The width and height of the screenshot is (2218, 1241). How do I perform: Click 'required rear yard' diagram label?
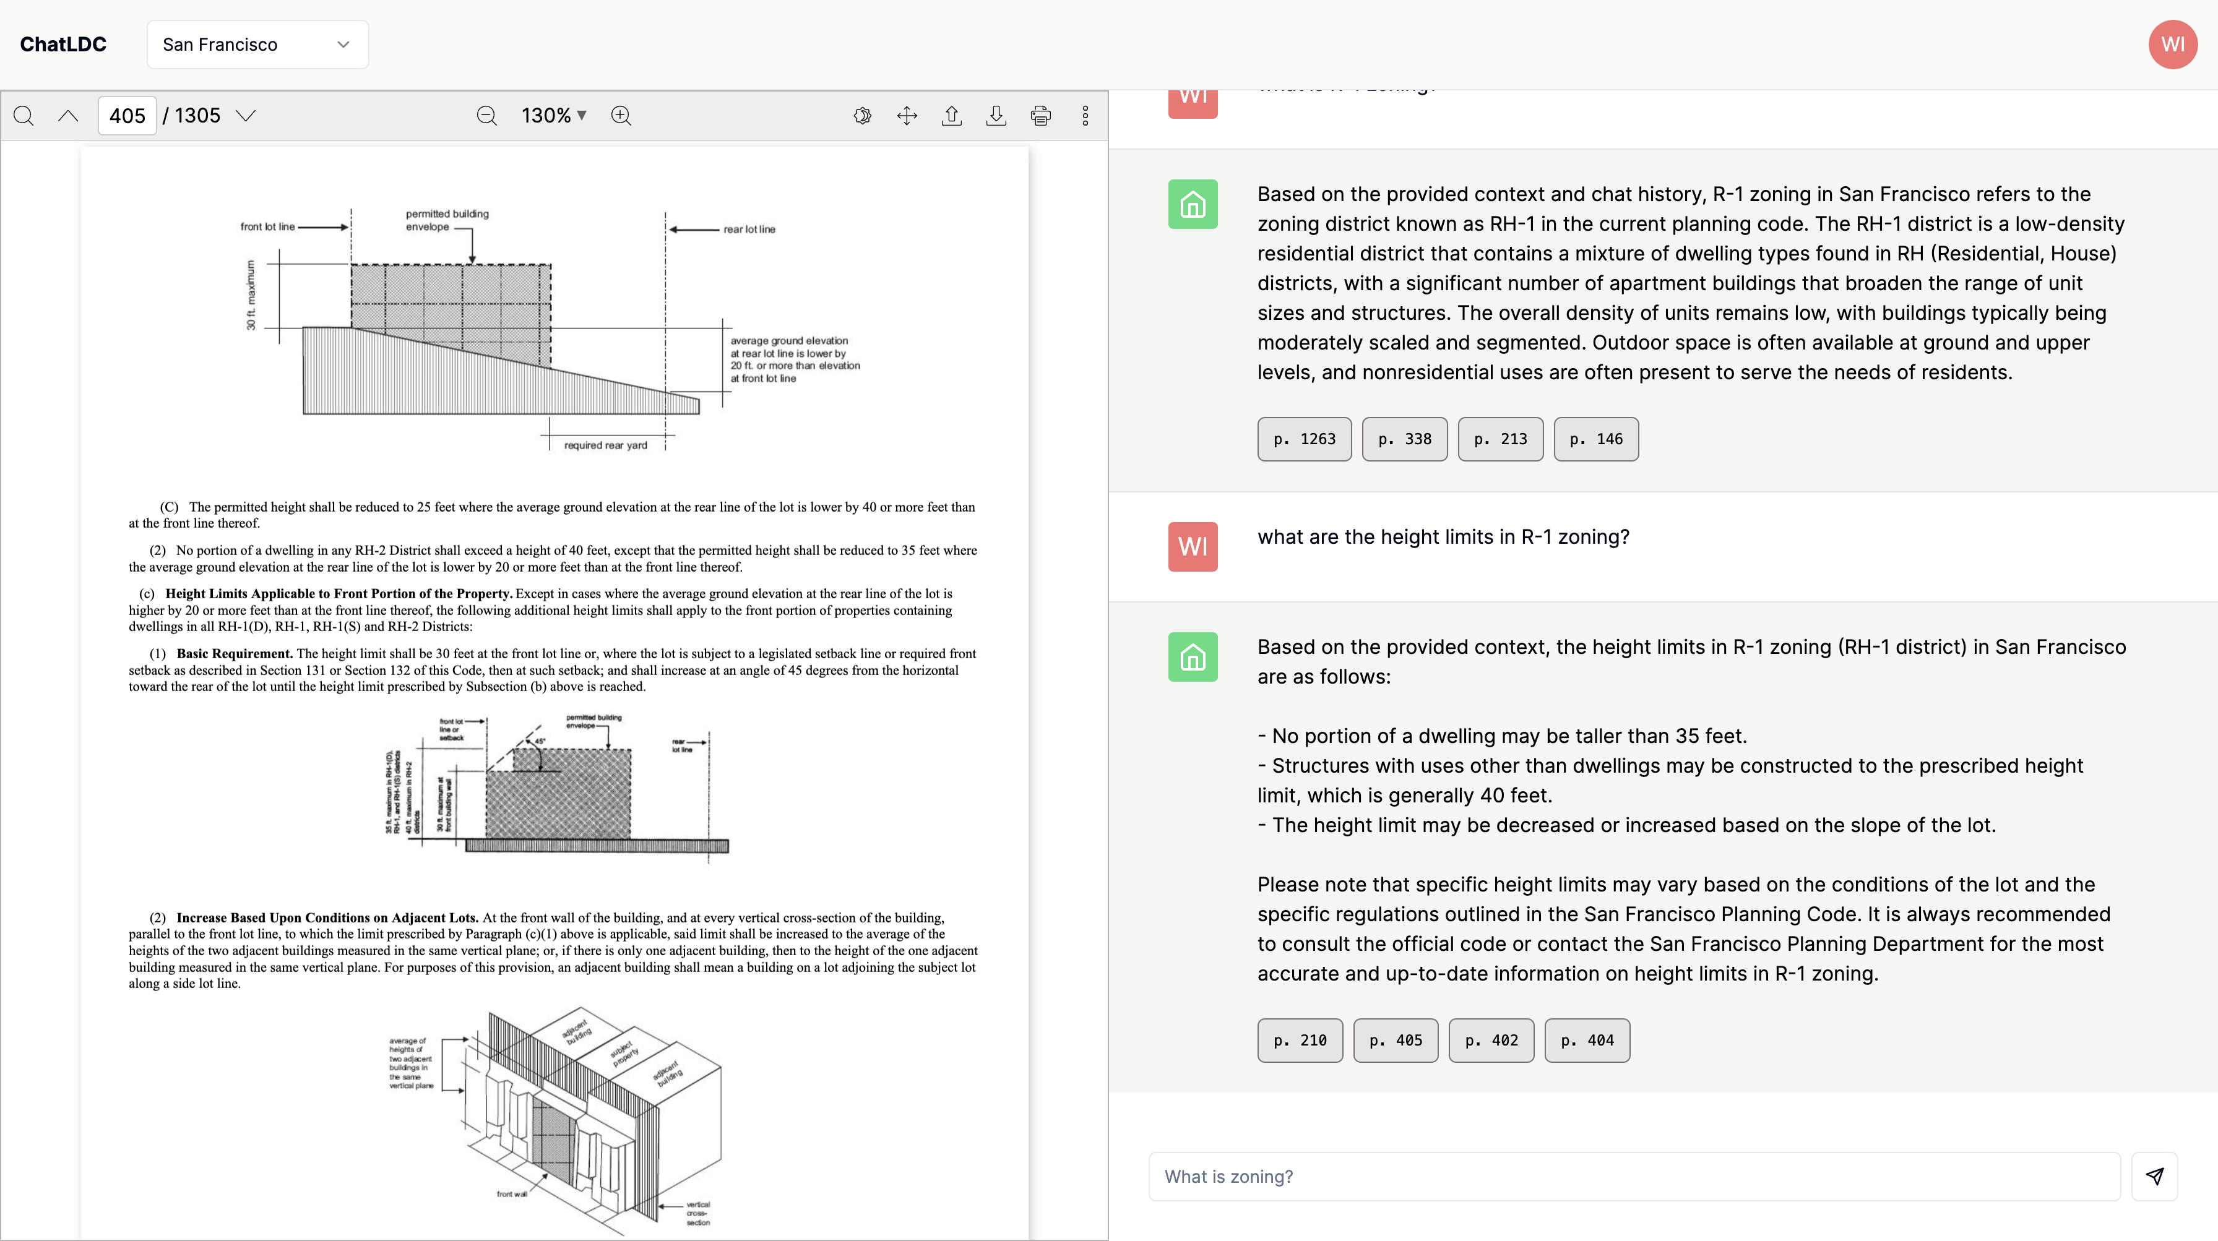click(605, 445)
